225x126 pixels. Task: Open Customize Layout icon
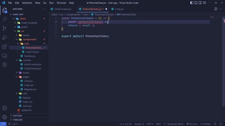click(x=204, y=3)
